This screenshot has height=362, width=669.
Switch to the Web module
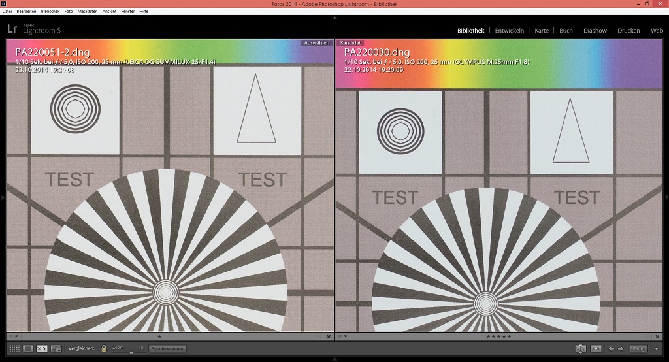[657, 31]
